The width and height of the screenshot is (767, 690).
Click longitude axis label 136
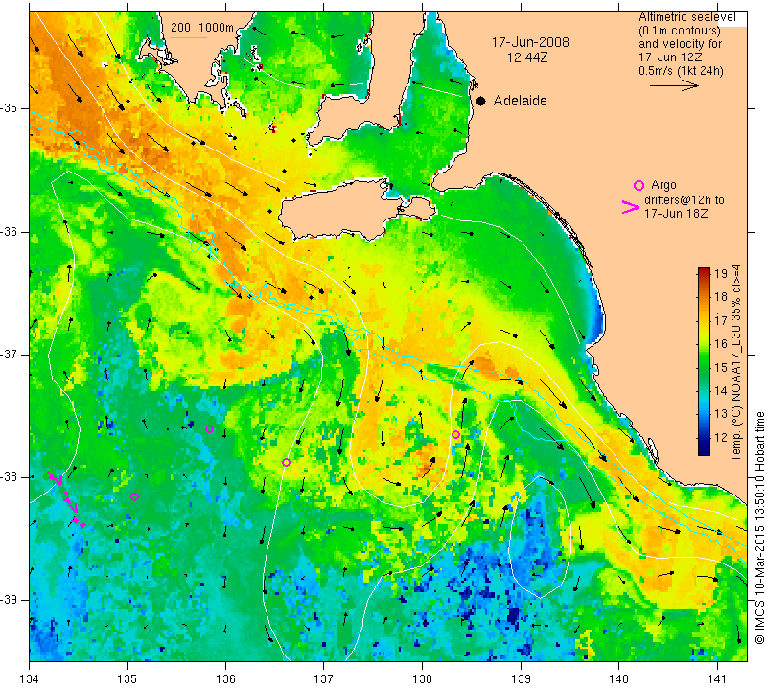pyautogui.click(x=225, y=679)
